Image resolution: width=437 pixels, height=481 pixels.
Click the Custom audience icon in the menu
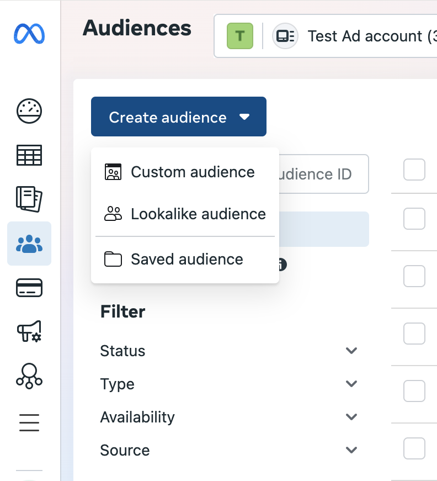click(113, 172)
